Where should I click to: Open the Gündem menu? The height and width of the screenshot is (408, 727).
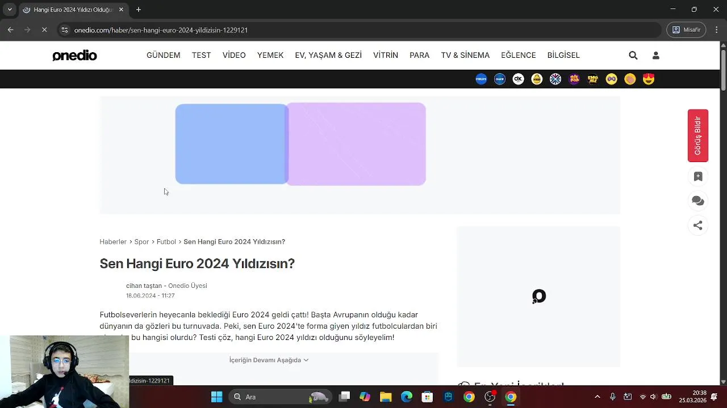coord(163,55)
